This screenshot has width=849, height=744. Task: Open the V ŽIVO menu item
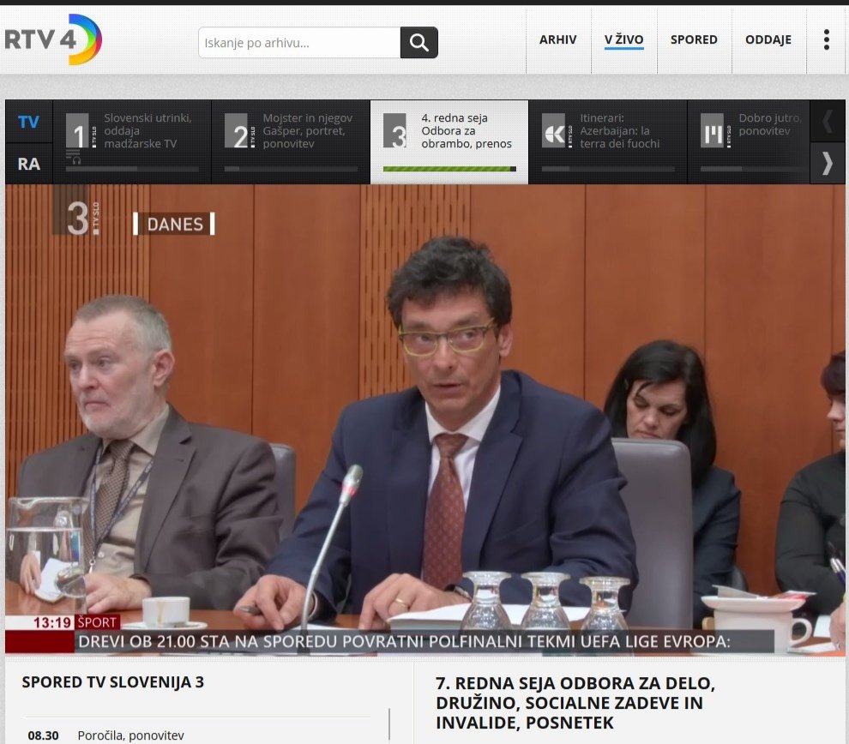(623, 40)
